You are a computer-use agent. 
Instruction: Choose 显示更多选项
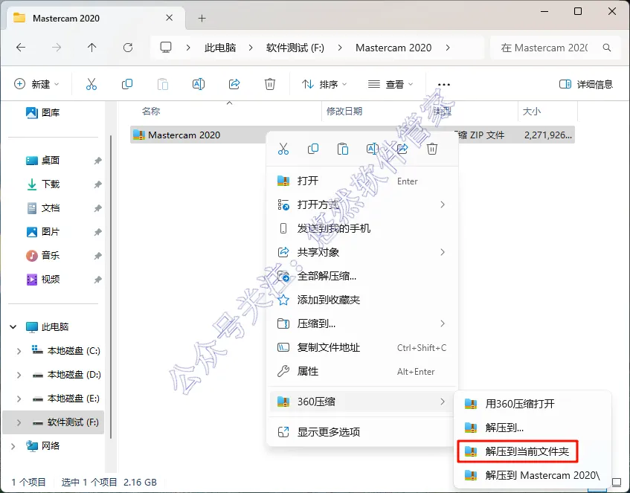click(362, 432)
